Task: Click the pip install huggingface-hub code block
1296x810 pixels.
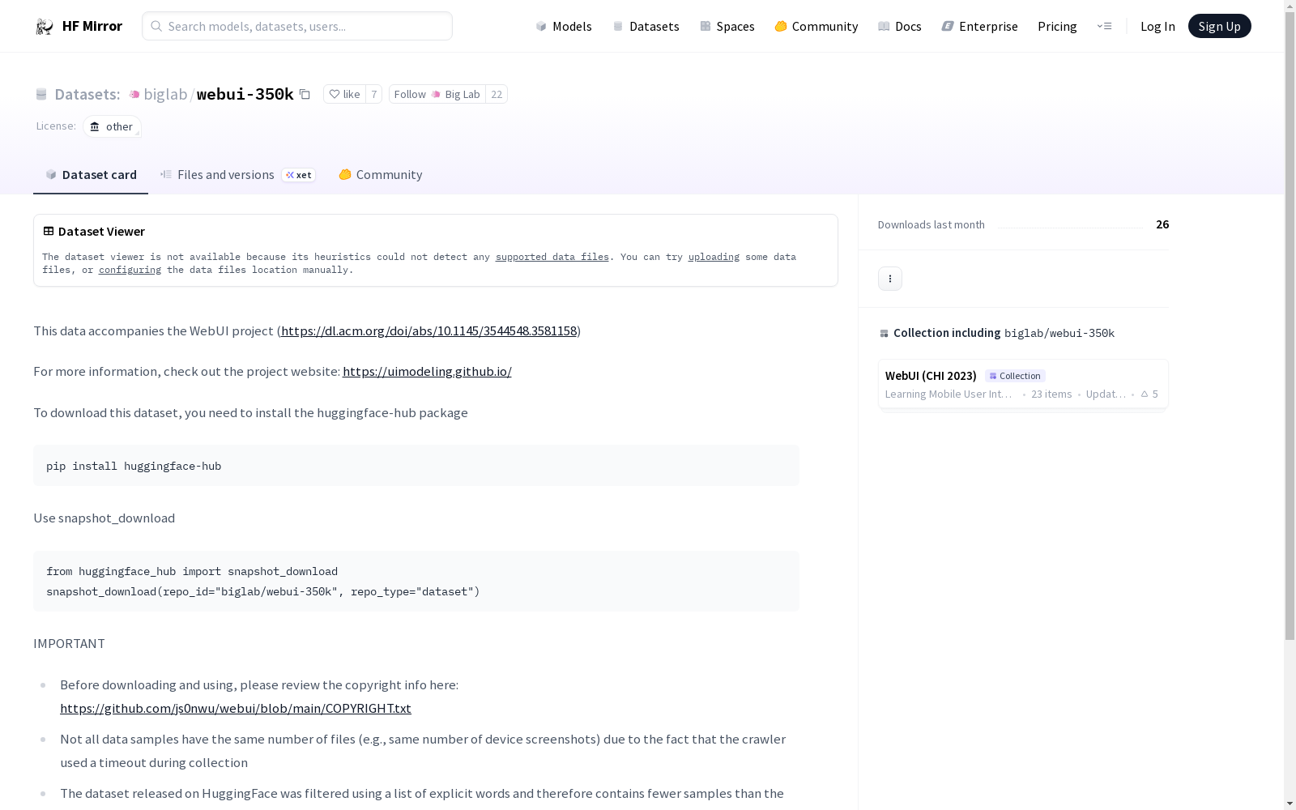Action: click(416, 466)
